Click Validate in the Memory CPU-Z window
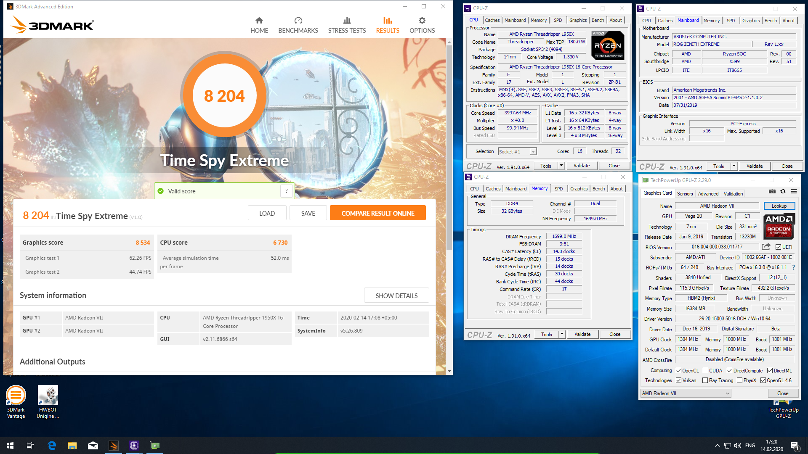 pyautogui.click(x=582, y=334)
